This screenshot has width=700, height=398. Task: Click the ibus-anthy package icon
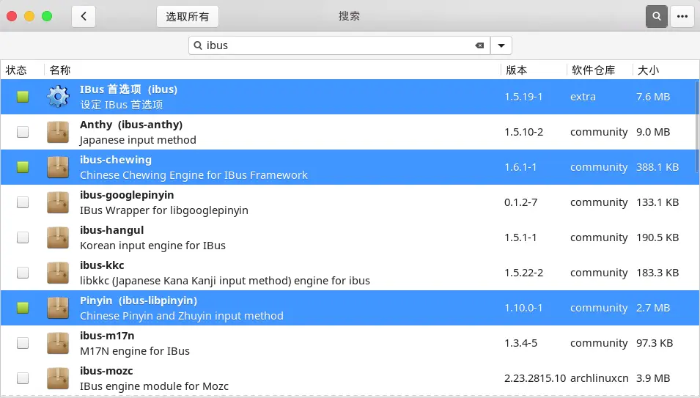tap(58, 132)
